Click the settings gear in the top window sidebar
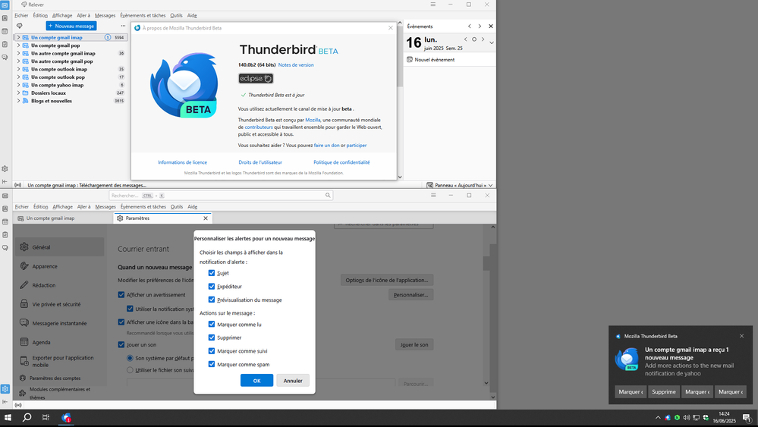758x427 pixels. [5, 168]
